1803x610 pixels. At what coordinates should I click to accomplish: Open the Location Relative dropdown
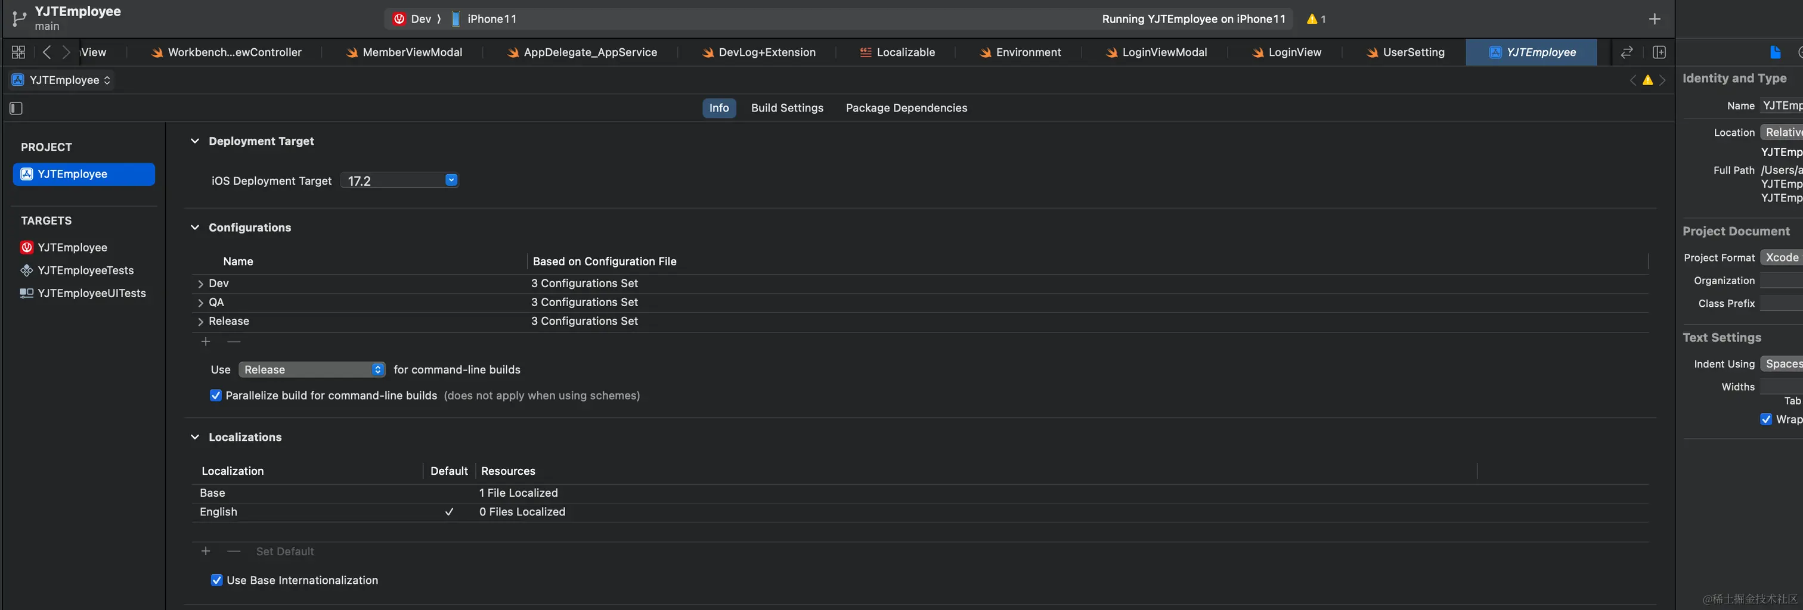click(x=1782, y=133)
